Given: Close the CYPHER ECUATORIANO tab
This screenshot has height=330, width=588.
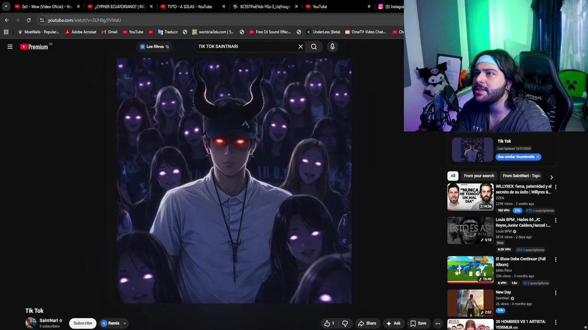Looking at the screenshot, I should 151,6.
